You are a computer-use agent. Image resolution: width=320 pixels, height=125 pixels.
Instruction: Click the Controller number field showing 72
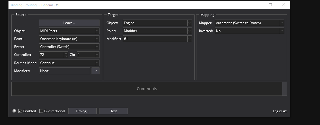click(52, 55)
